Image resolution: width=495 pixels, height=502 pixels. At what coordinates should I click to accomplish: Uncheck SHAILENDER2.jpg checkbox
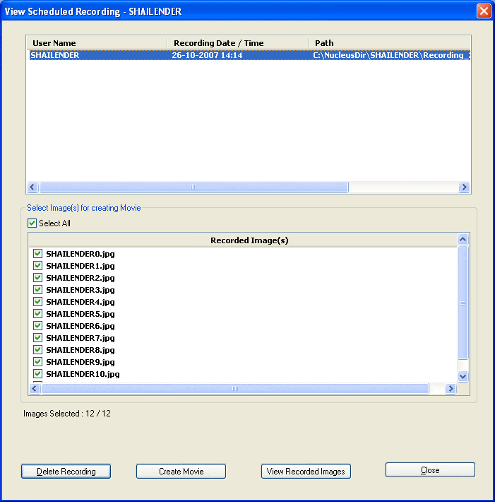point(37,278)
